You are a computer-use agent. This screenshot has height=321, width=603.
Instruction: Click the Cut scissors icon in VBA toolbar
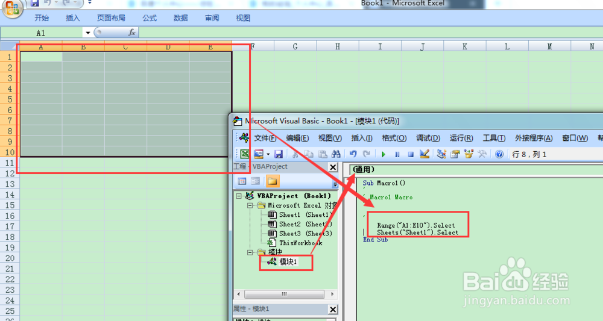295,154
